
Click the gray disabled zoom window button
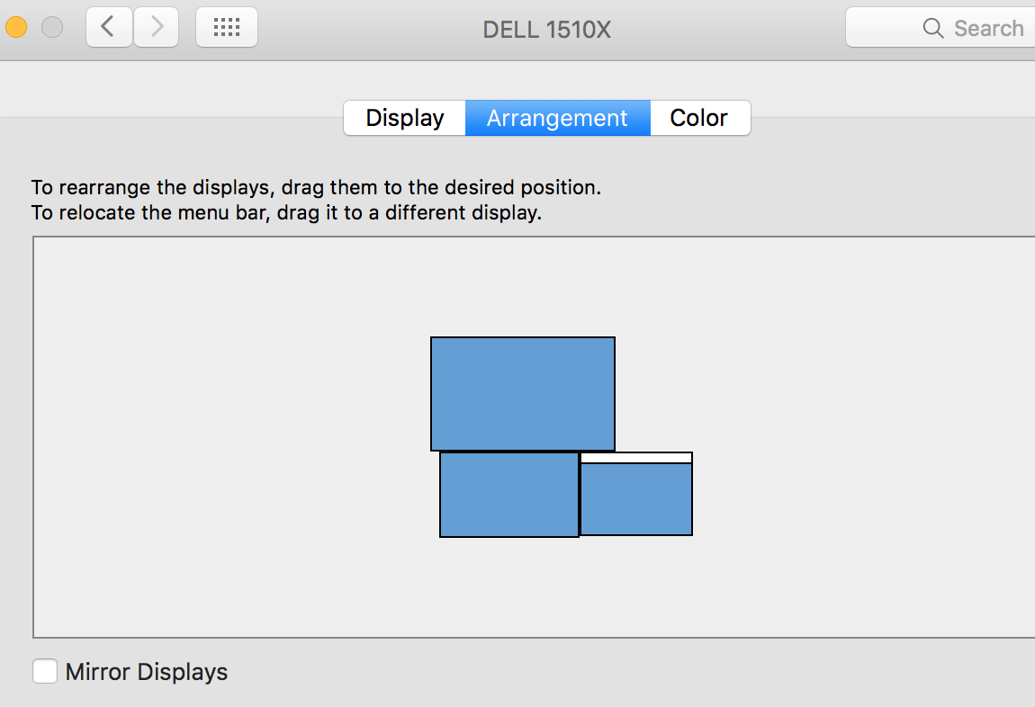pos(52,27)
